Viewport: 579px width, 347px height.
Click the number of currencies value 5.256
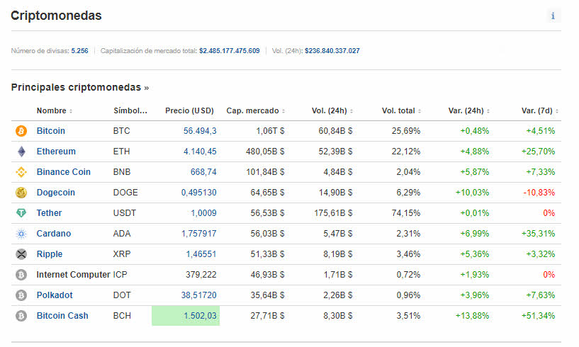79,51
